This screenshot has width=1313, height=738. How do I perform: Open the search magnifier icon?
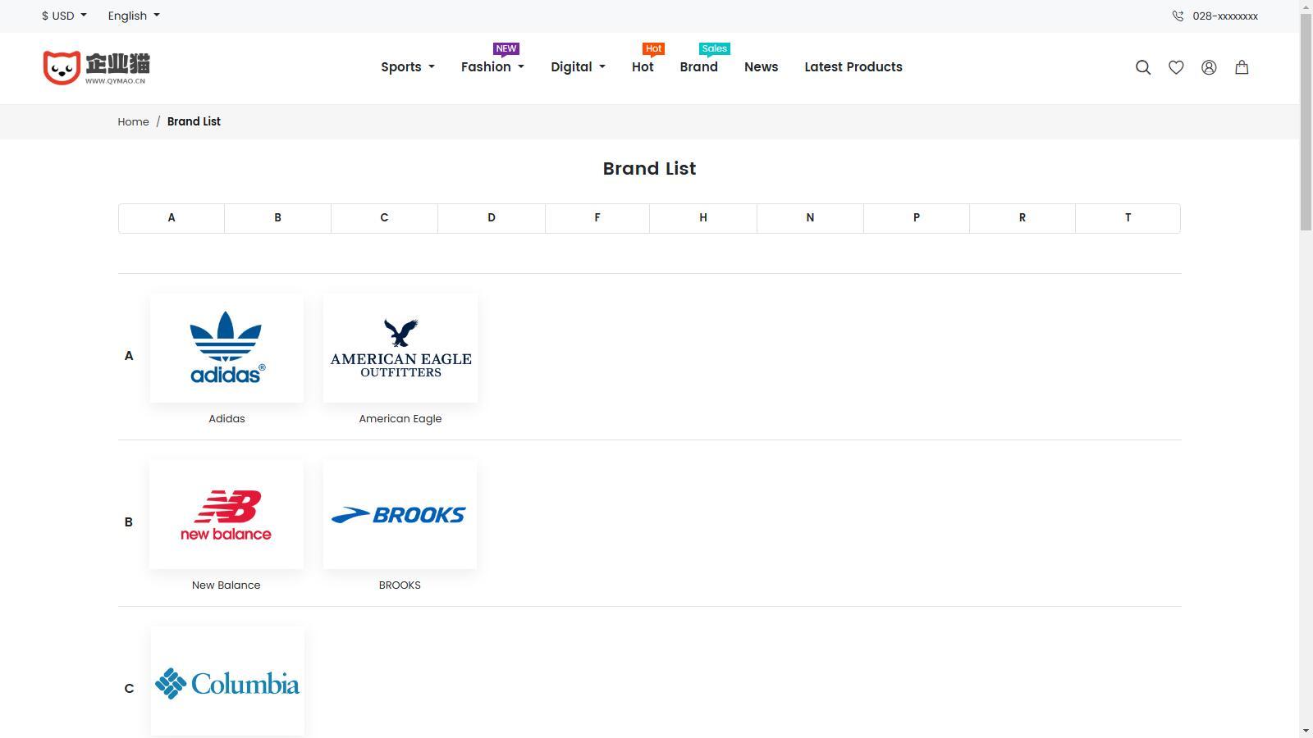pyautogui.click(x=1143, y=67)
